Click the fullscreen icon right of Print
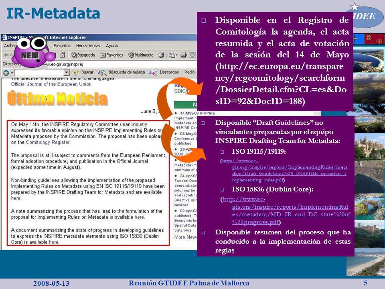The image size is (385, 289). [x=193, y=55]
